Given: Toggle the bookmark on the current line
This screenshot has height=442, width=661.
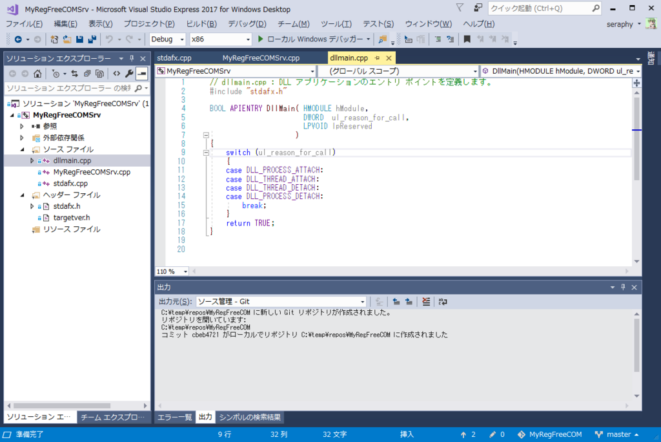Looking at the screenshot, I should point(467,39).
